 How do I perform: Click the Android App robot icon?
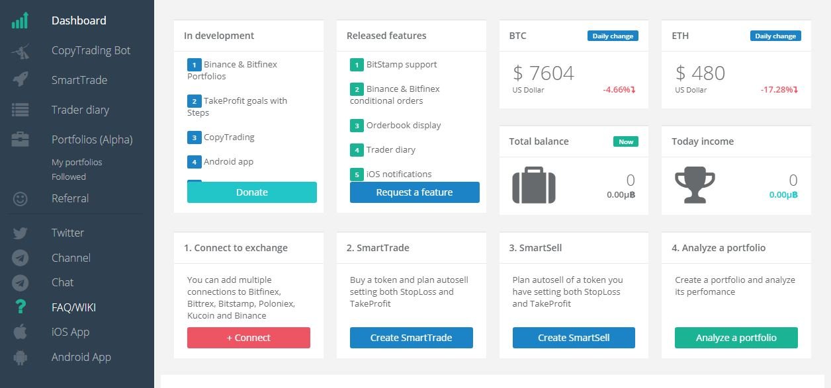tap(20, 357)
